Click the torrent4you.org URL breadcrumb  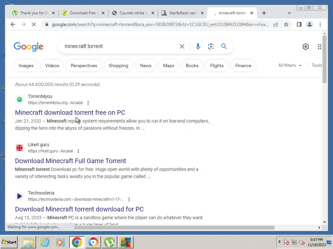pyautogui.click(x=55, y=103)
